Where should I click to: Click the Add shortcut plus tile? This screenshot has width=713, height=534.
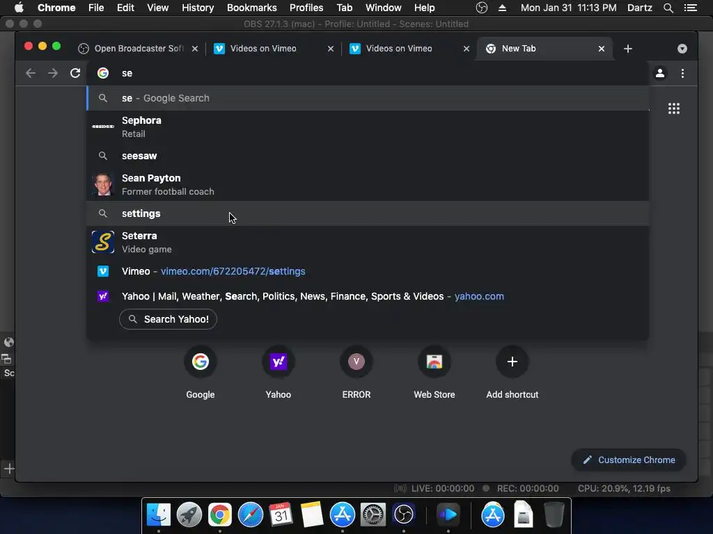tap(512, 373)
